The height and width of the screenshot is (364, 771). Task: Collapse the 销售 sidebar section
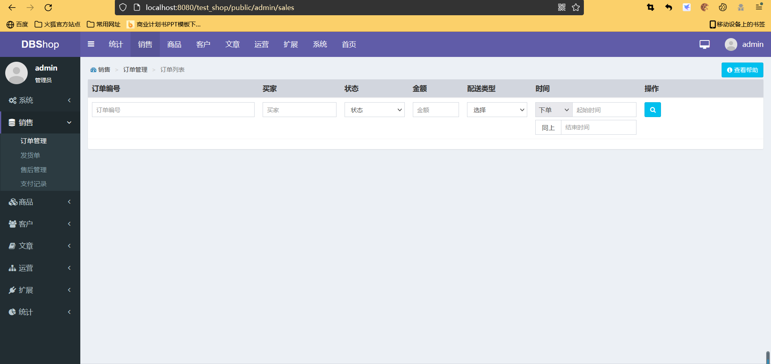click(40, 122)
